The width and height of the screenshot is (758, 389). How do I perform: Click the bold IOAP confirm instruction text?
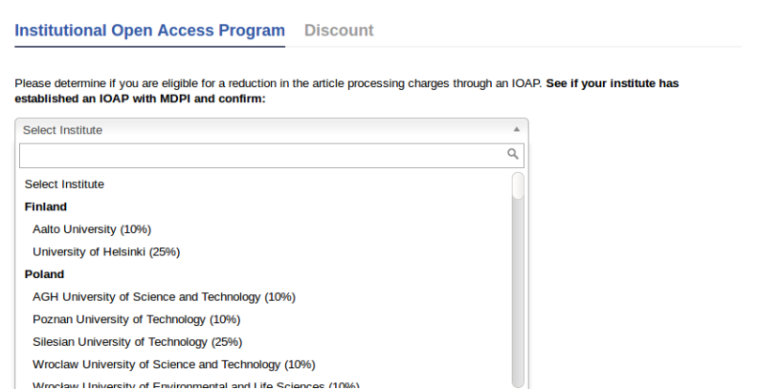pyautogui.click(x=346, y=91)
